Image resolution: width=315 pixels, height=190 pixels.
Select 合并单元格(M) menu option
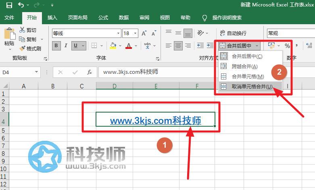(250, 76)
